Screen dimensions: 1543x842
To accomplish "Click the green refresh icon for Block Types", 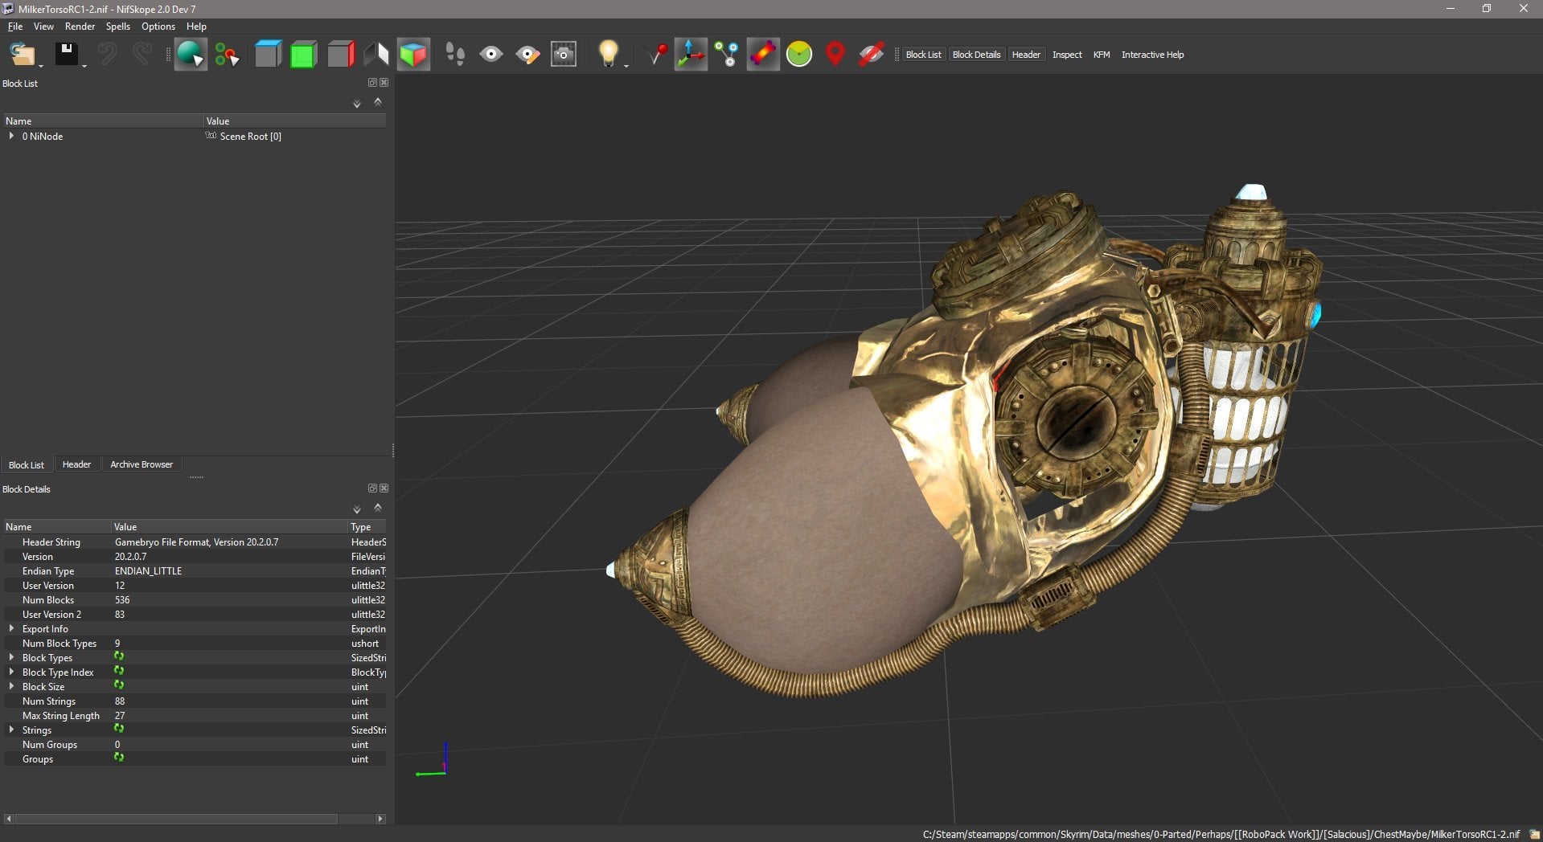I will click(x=119, y=656).
